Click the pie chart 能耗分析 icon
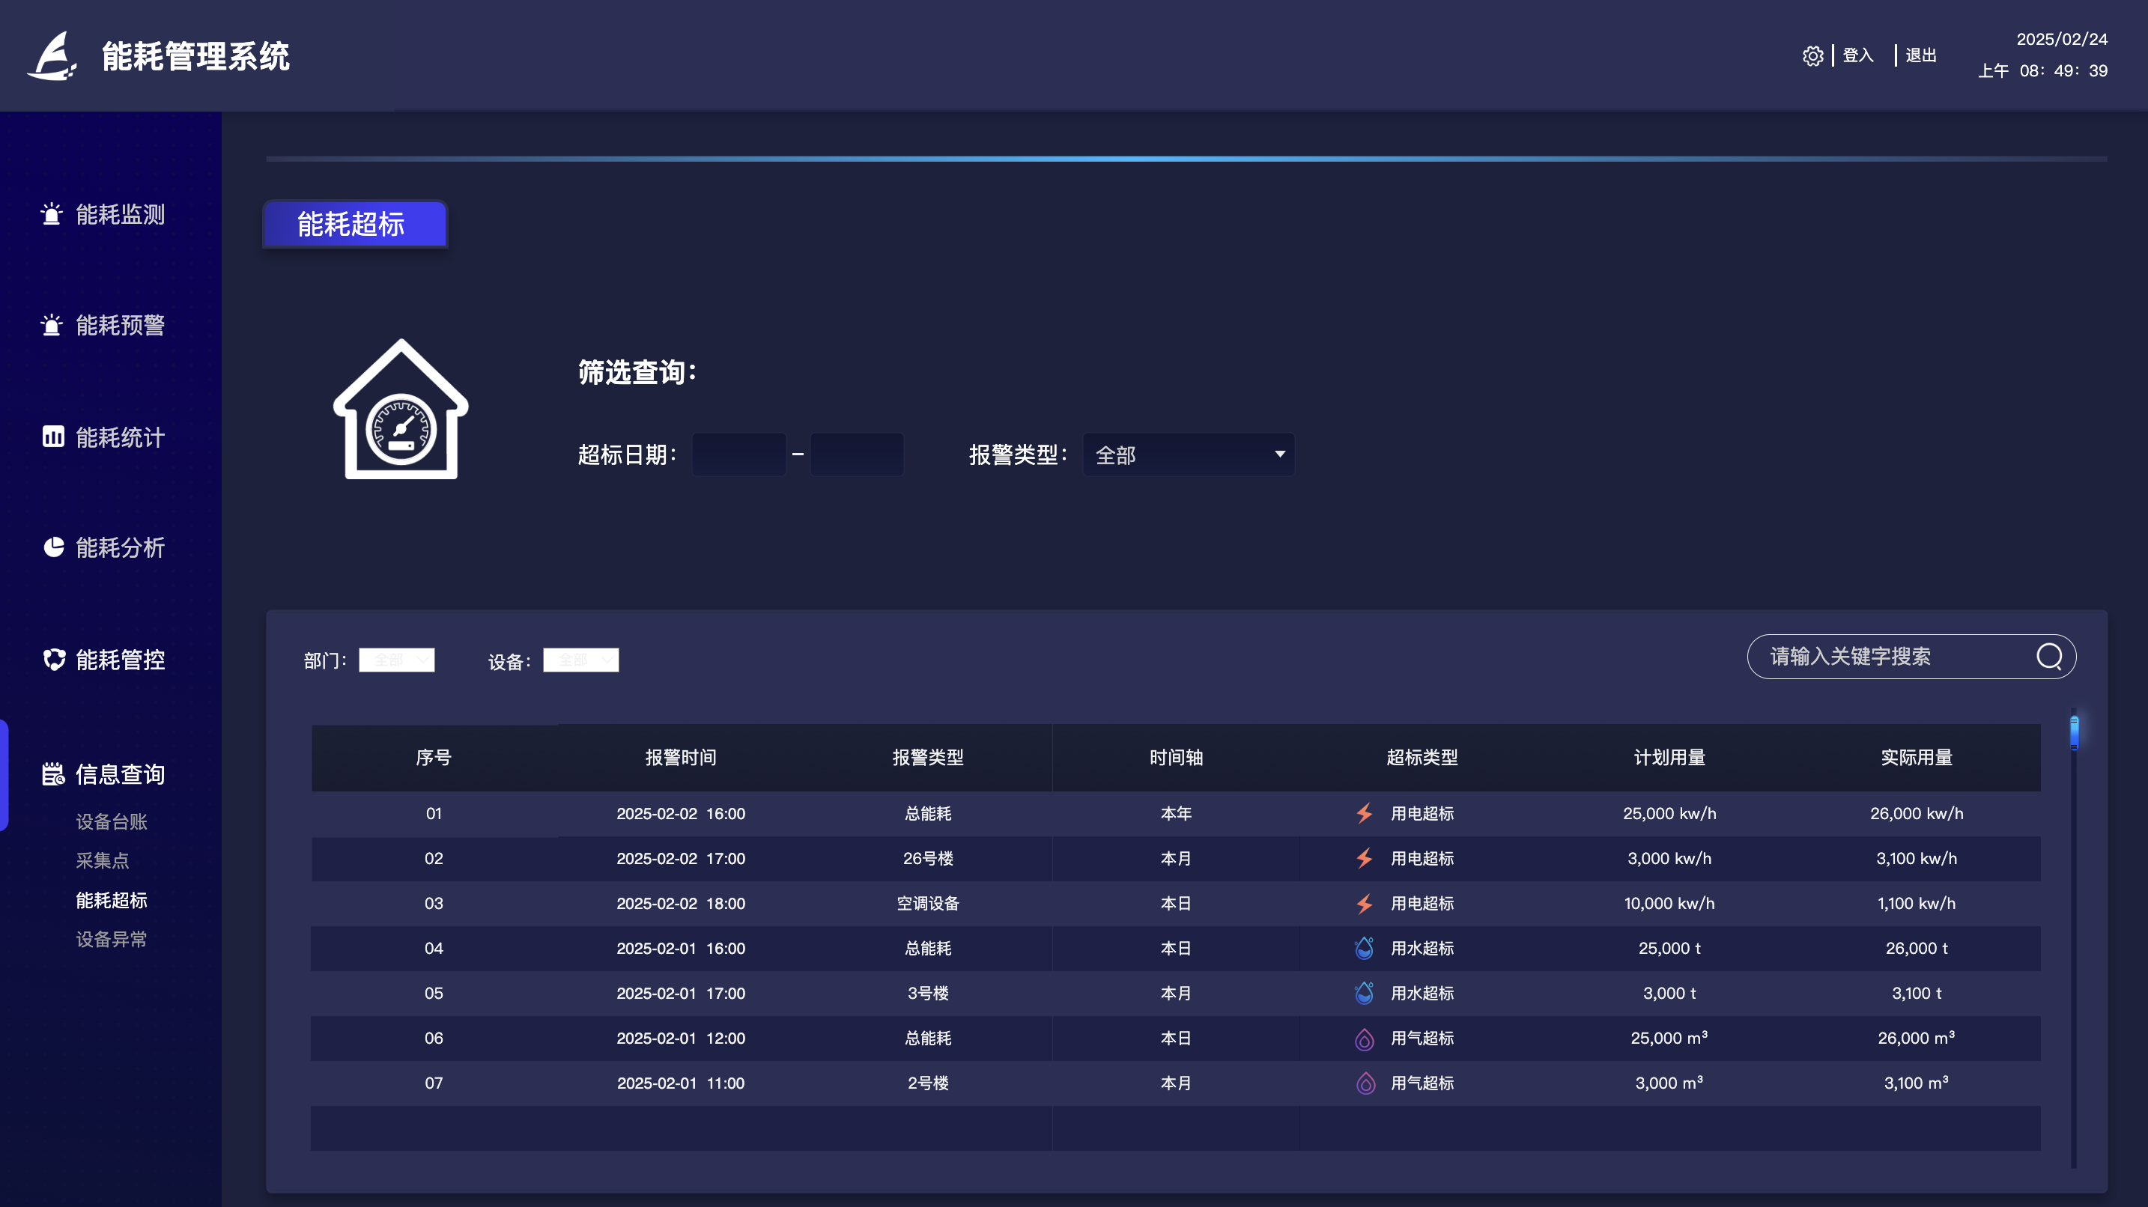This screenshot has height=1207, width=2148. click(53, 547)
